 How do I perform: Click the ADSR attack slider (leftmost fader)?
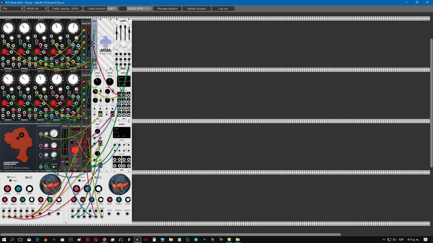click(117, 33)
